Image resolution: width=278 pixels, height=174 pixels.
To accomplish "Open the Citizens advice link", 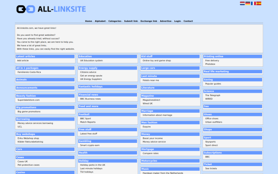I will tap(88, 72).
